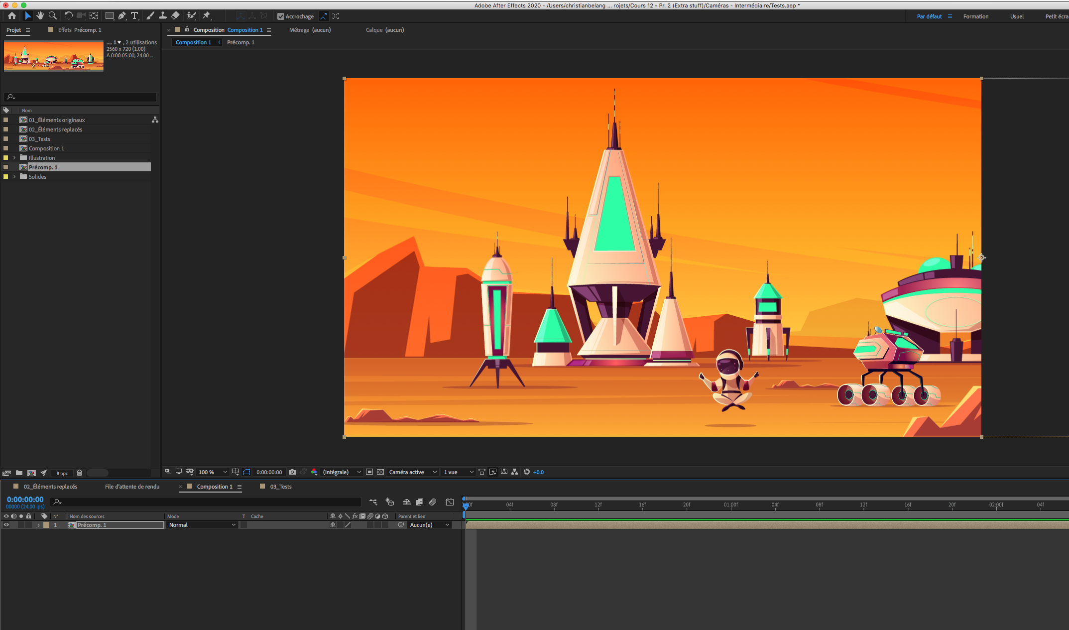Image resolution: width=1069 pixels, height=630 pixels.
Task: Create new folder icon in Project panel
Action: pyautogui.click(x=19, y=473)
